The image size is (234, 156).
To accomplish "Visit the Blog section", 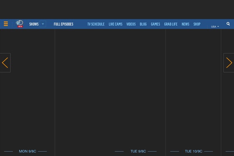I will pyautogui.click(x=143, y=24).
